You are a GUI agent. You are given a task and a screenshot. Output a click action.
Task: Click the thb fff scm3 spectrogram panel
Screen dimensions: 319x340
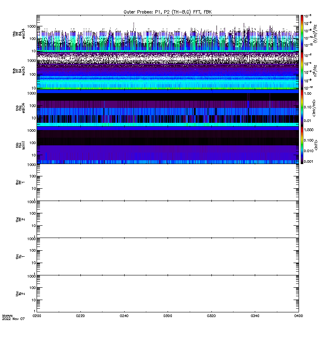(x=168, y=71)
